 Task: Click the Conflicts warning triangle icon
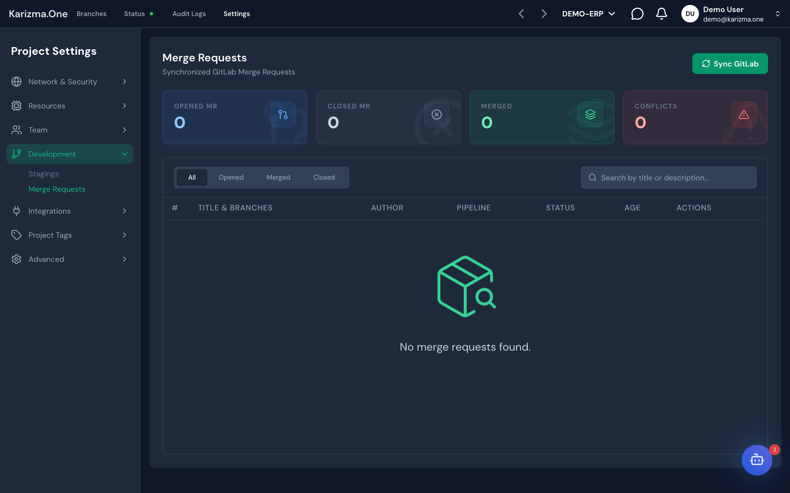coord(744,114)
